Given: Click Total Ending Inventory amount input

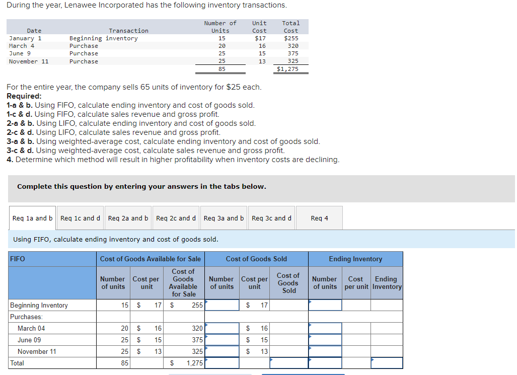Looking at the screenshot, I should (x=387, y=363).
